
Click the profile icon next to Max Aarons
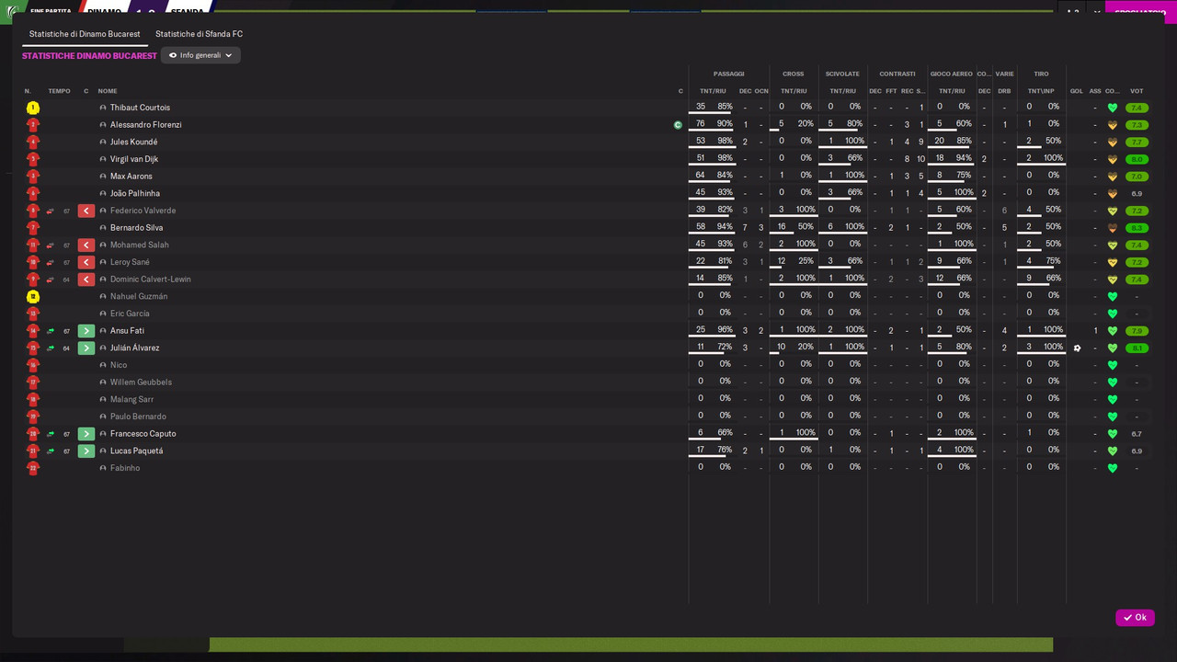pos(103,177)
